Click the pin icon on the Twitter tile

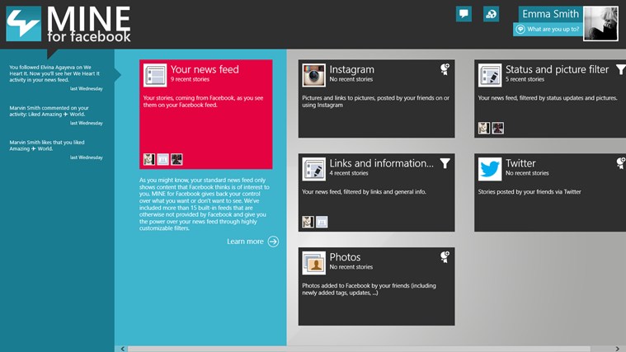[x=621, y=163]
